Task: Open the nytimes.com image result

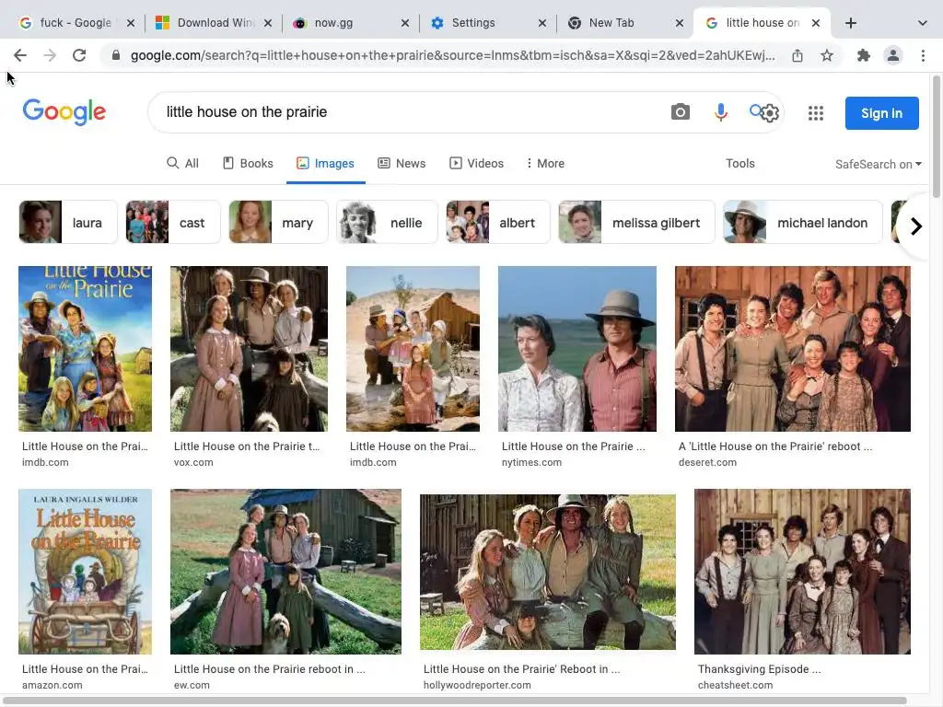Action: pos(576,349)
